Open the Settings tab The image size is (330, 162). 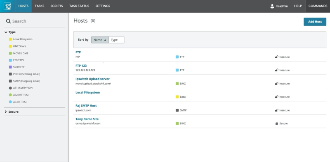103,6
